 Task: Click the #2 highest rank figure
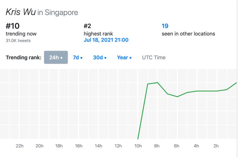point(87,26)
